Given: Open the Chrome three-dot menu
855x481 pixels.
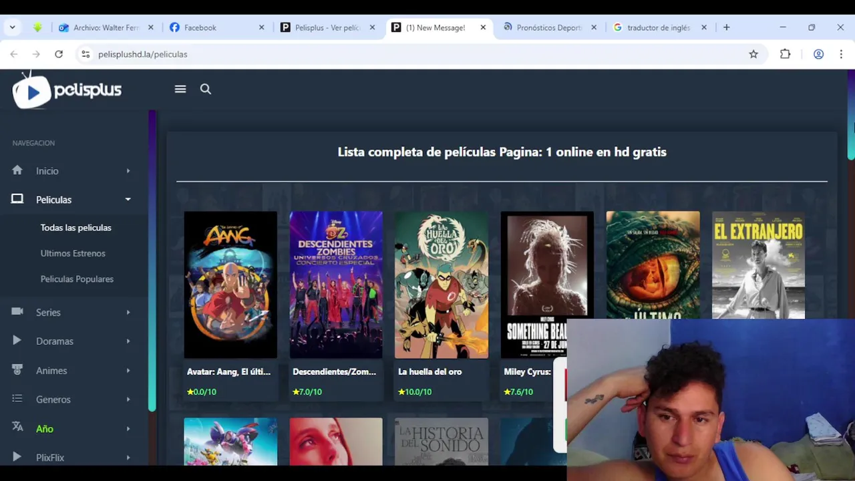Looking at the screenshot, I should [841, 54].
